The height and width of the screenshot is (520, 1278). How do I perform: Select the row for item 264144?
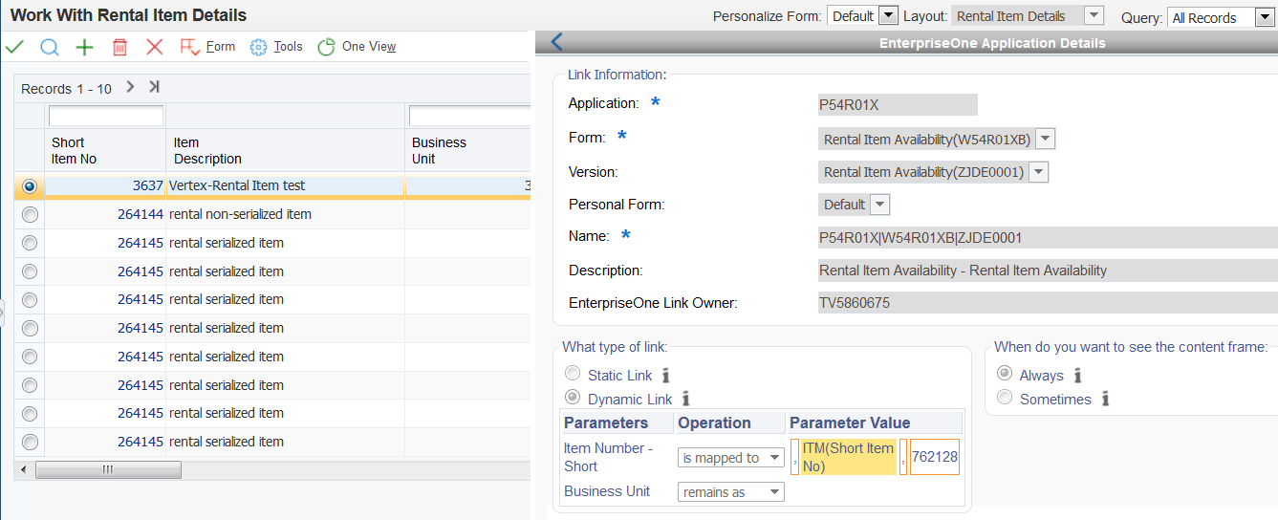coord(30,214)
